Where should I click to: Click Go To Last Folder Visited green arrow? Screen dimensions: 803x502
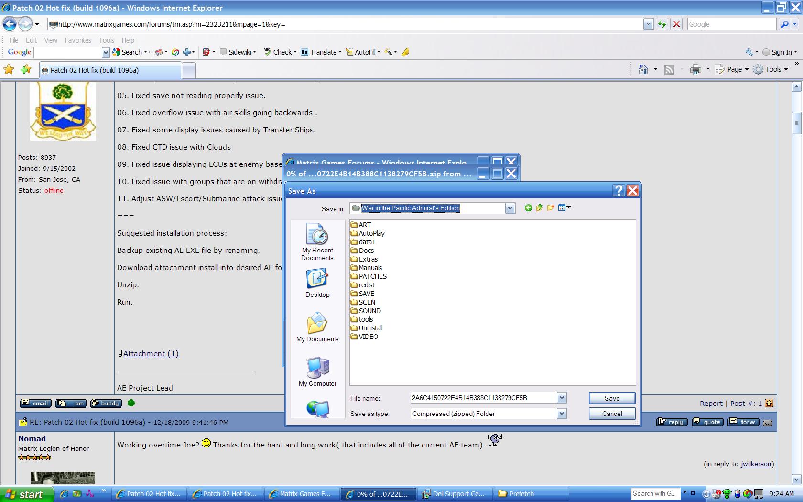click(528, 208)
